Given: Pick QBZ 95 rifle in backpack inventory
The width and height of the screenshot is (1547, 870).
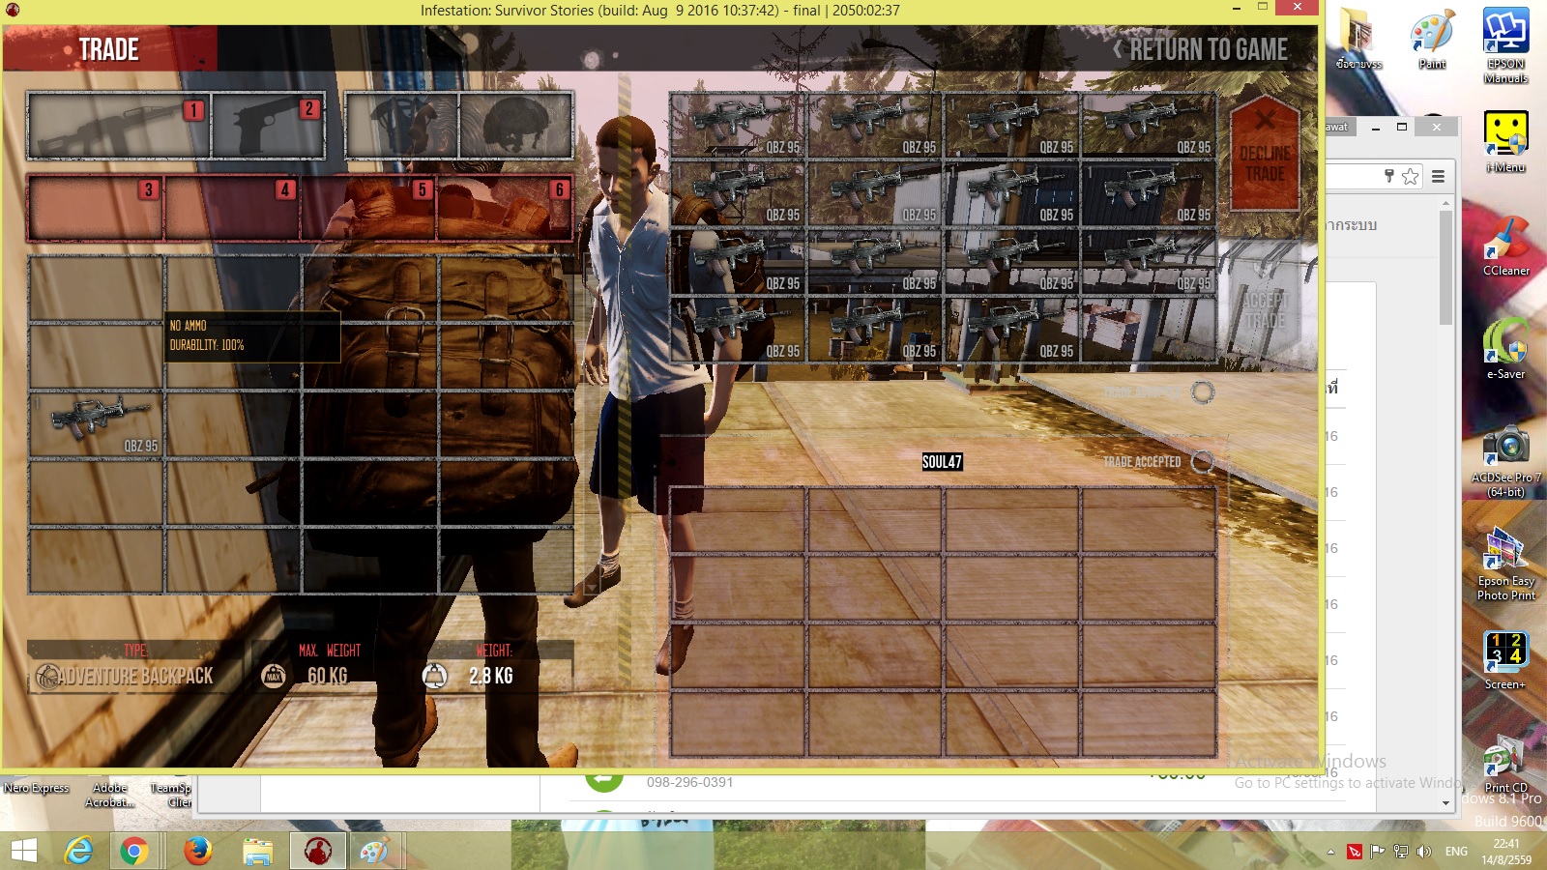Looking at the screenshot, I should (x=96, y=424).
